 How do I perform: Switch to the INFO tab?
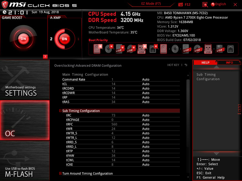tap(229, 63)
